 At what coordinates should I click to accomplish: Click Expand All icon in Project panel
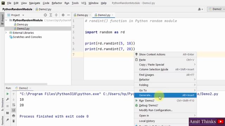(x=51, y=15)
